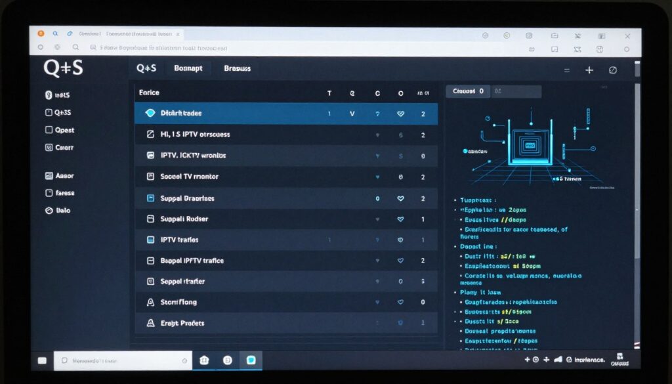Toggle the heart in the Suppal Draorises row

tap(400, 199)
